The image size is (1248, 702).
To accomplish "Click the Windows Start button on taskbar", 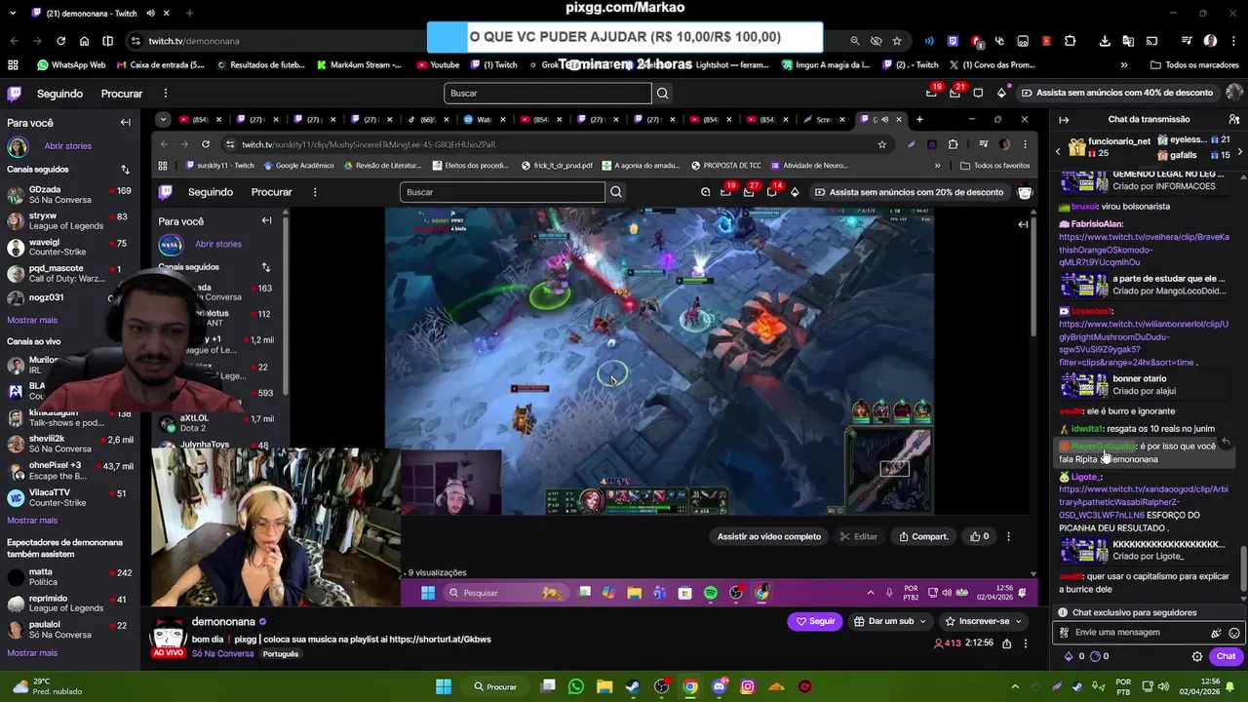I will pos(443,686).
